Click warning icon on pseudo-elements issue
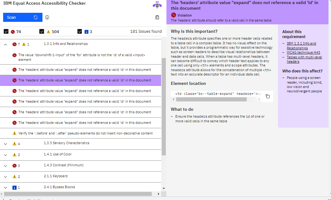 14,133
